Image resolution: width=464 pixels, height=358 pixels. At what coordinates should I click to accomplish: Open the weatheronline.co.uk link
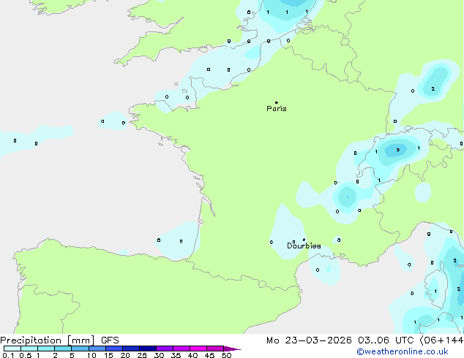pyautogui.click(x=403, y=351)
